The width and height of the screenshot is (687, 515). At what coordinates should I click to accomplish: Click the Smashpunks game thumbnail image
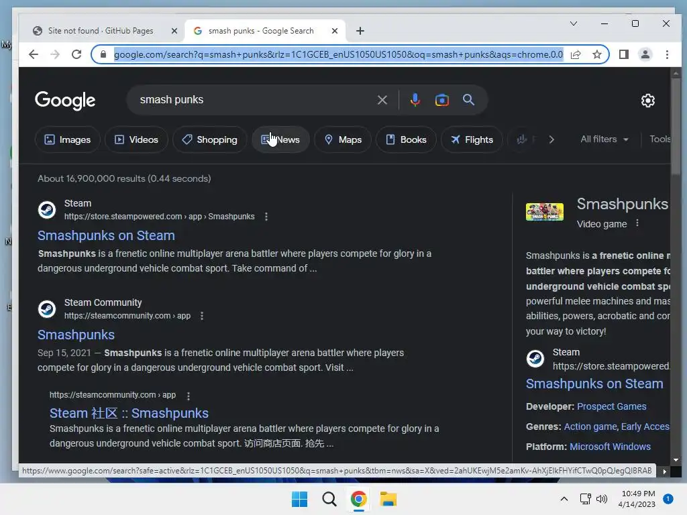coord(544,212)
